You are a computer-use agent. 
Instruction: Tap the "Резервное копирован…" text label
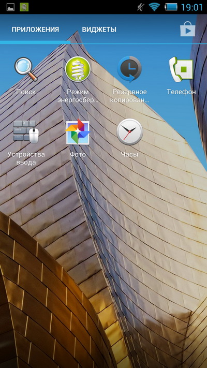129,96
